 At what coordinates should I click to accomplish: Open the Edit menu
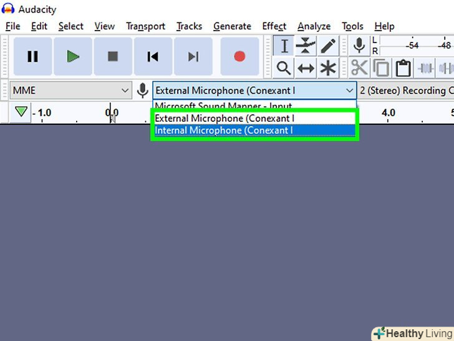(39, 26)
